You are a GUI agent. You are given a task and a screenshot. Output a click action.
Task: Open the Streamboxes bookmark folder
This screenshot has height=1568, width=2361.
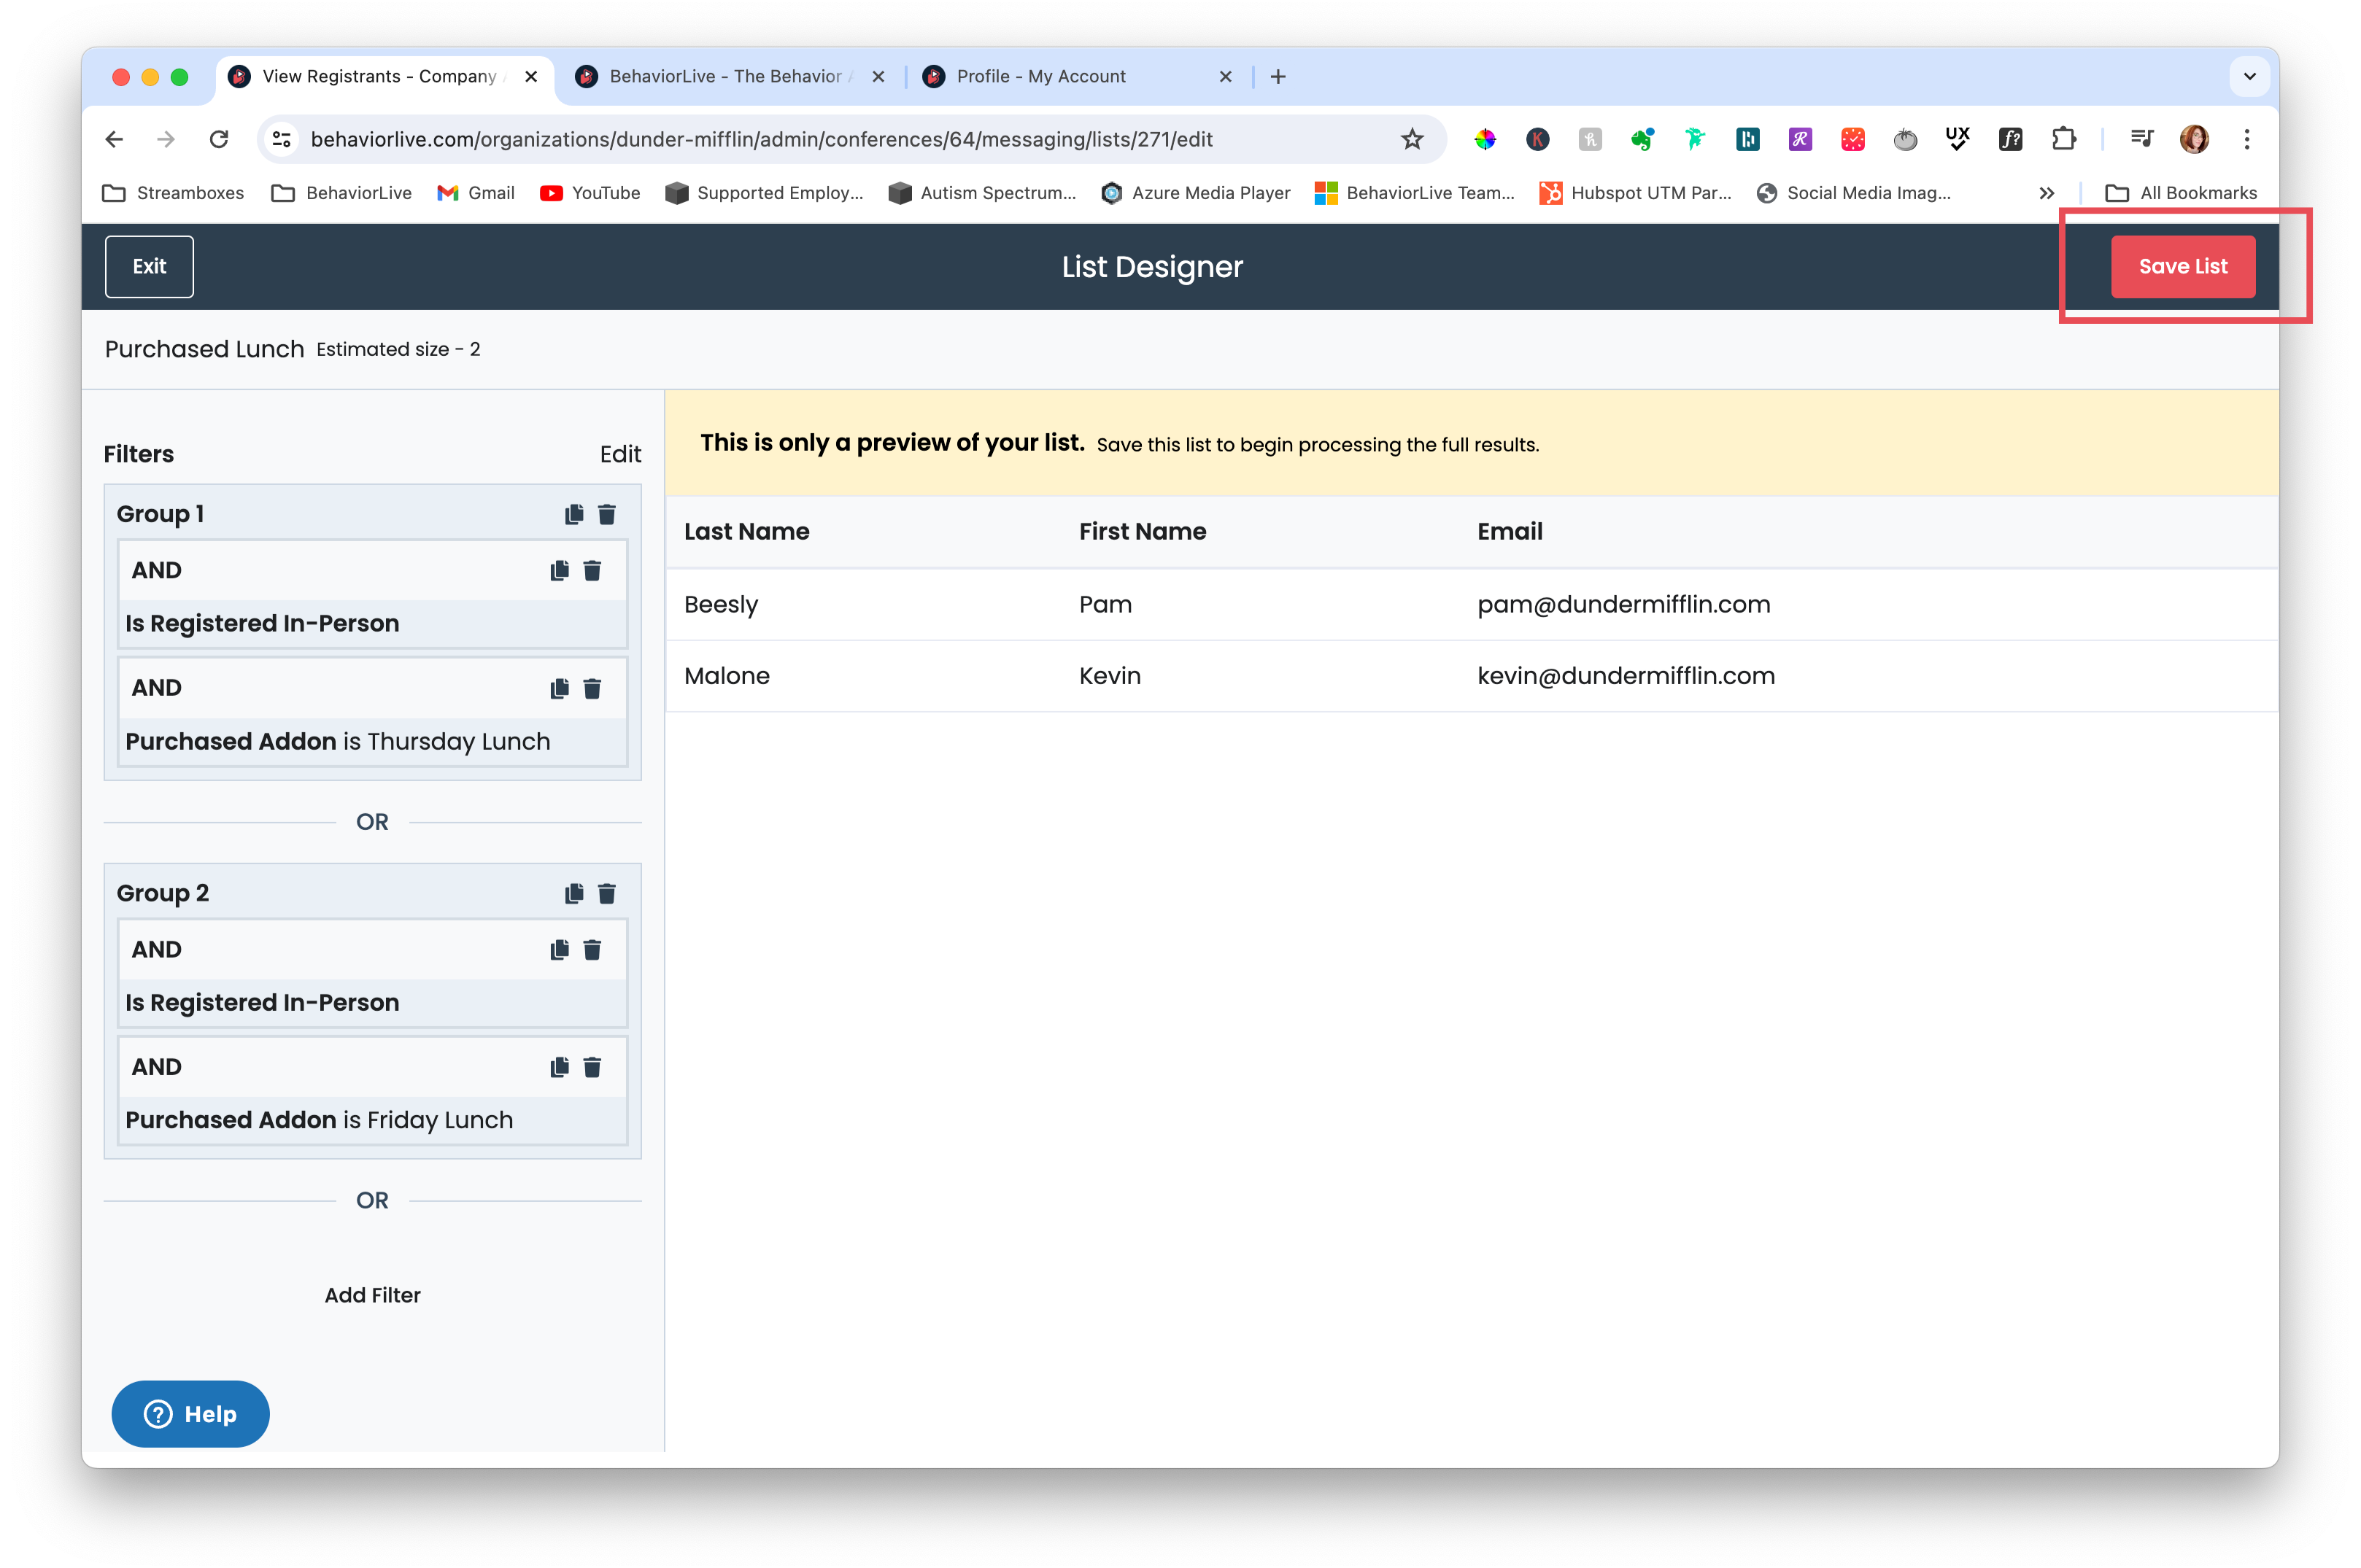[173, 193]
